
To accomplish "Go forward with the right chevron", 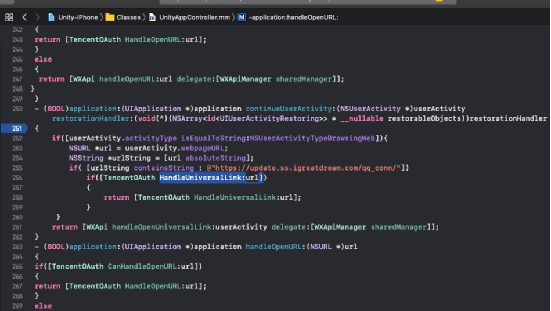I will coord(37,17).
